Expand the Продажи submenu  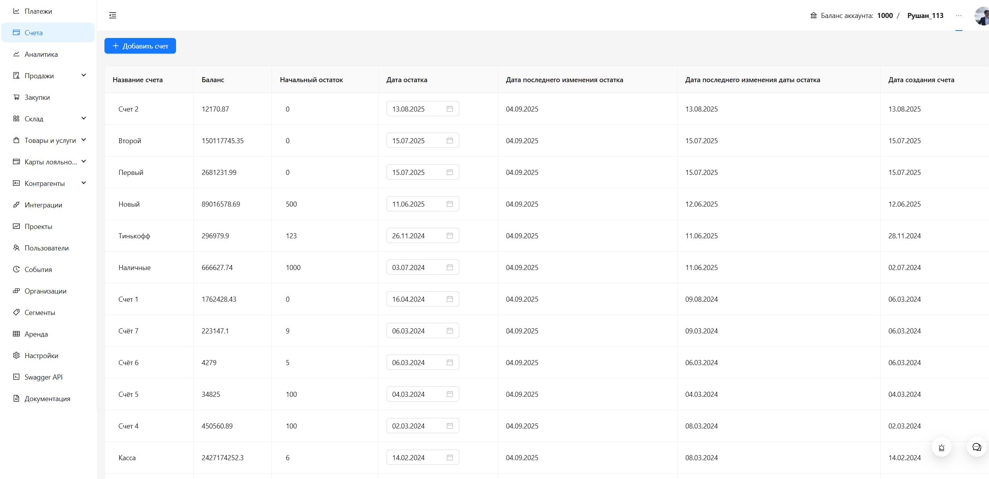coord(84,75)
